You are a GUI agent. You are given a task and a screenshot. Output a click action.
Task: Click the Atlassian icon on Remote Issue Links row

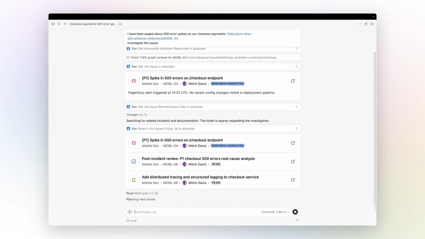click(128, 107)
